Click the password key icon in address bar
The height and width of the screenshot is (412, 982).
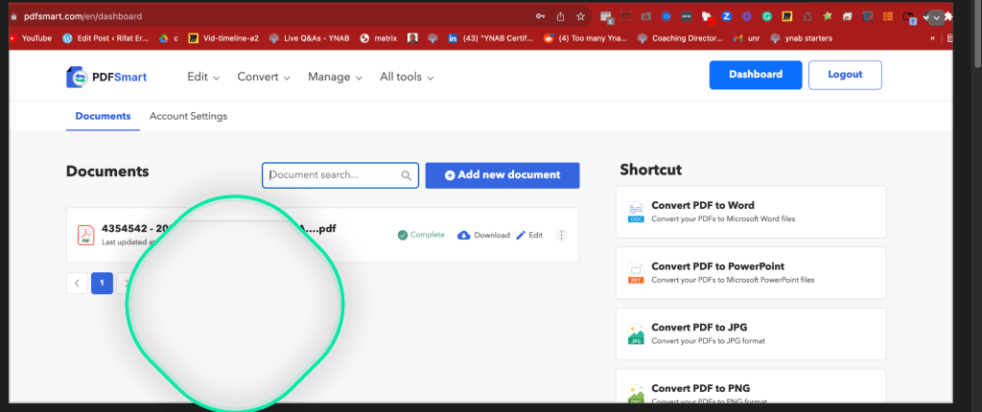541,17
